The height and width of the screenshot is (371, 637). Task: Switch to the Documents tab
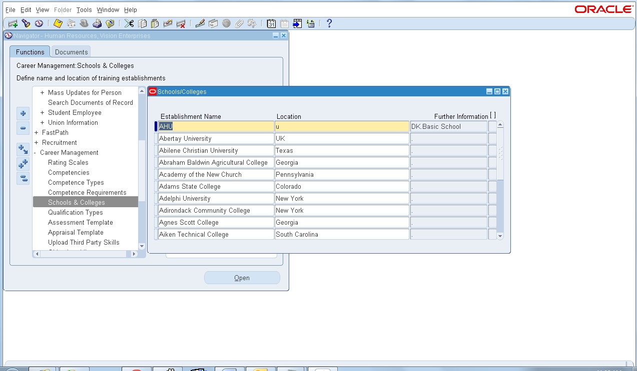point(71,51)
